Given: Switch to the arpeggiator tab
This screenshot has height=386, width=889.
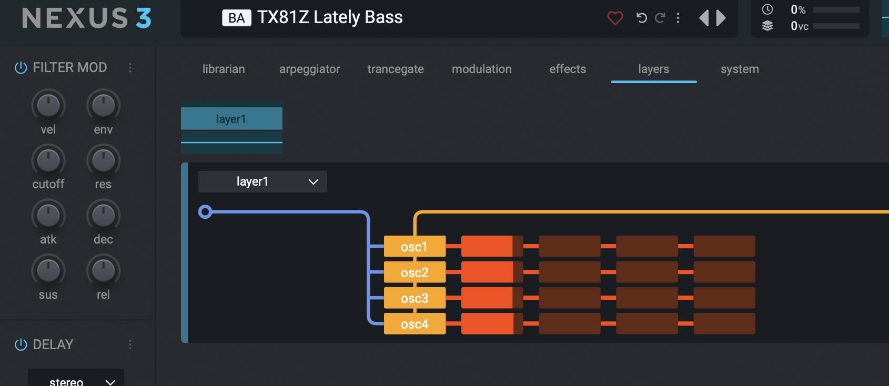Looking at the screenshot, I should [x=309, y=69].
